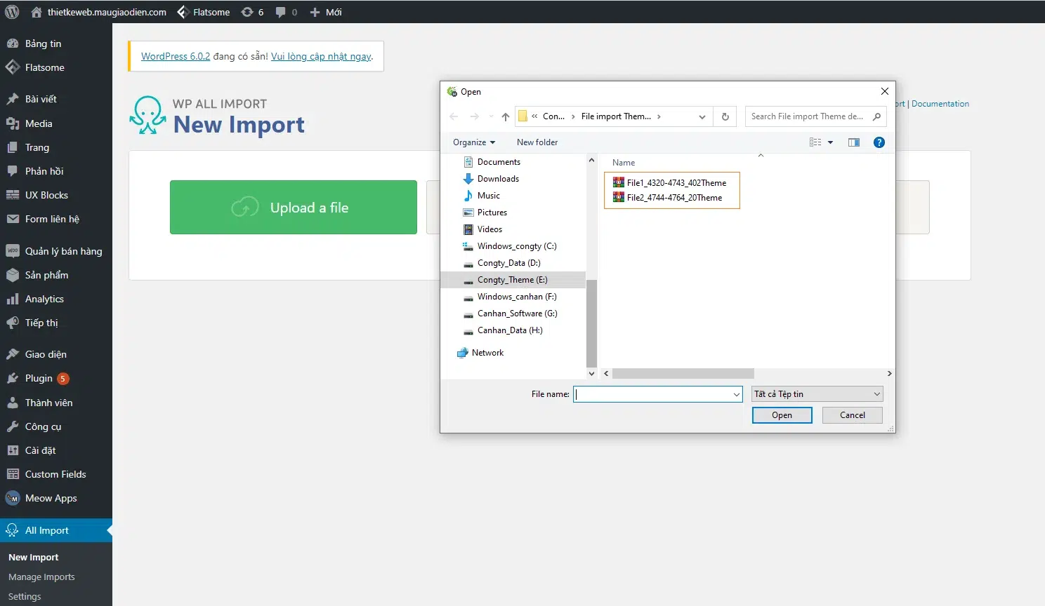The height and width of the screenshot is (606, 1045).
Task: Expand view options dropdown arrow
Action: pos(830,142)
